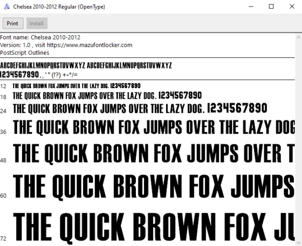
Task: Click the Font name: Chelsea 2010-2012 line
Action: point(40,37)
